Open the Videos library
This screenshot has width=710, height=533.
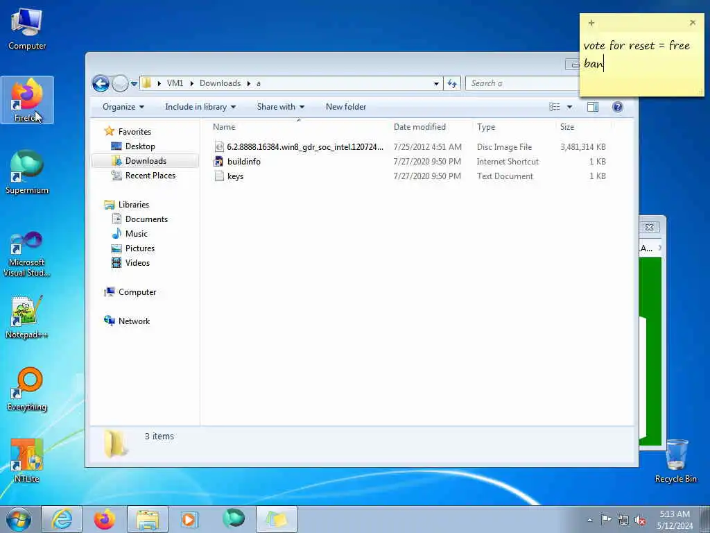(137, 263)
